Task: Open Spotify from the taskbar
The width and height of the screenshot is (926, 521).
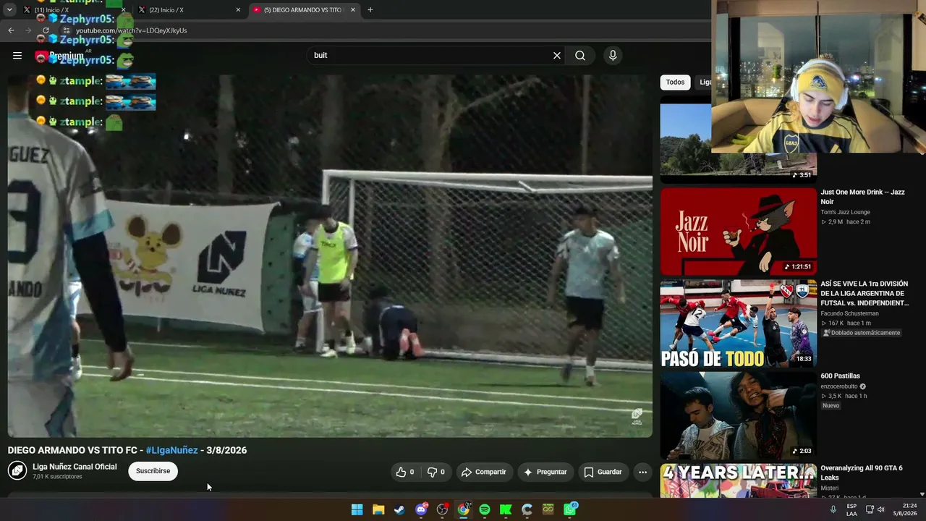Action: pyautogui.click(x=485, y=509)
